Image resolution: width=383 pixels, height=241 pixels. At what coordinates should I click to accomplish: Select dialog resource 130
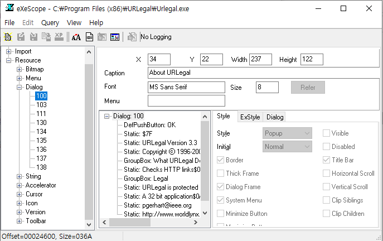coord(41,123)
